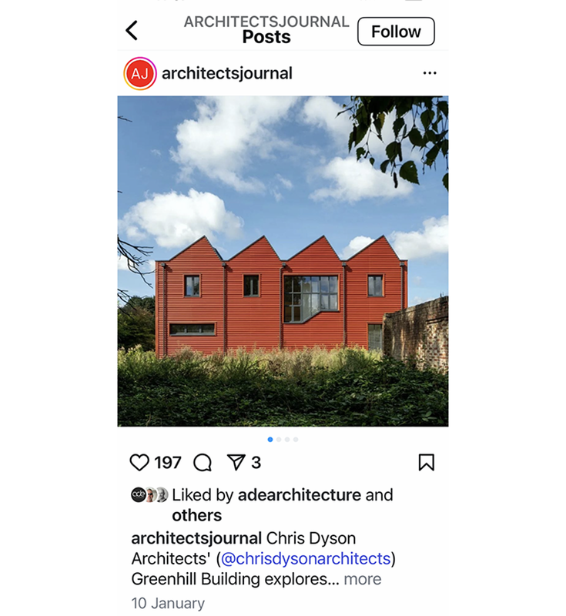Share post with paper plane icon
The height and width of the screenshot is (616, 566).
click(236, 462)
